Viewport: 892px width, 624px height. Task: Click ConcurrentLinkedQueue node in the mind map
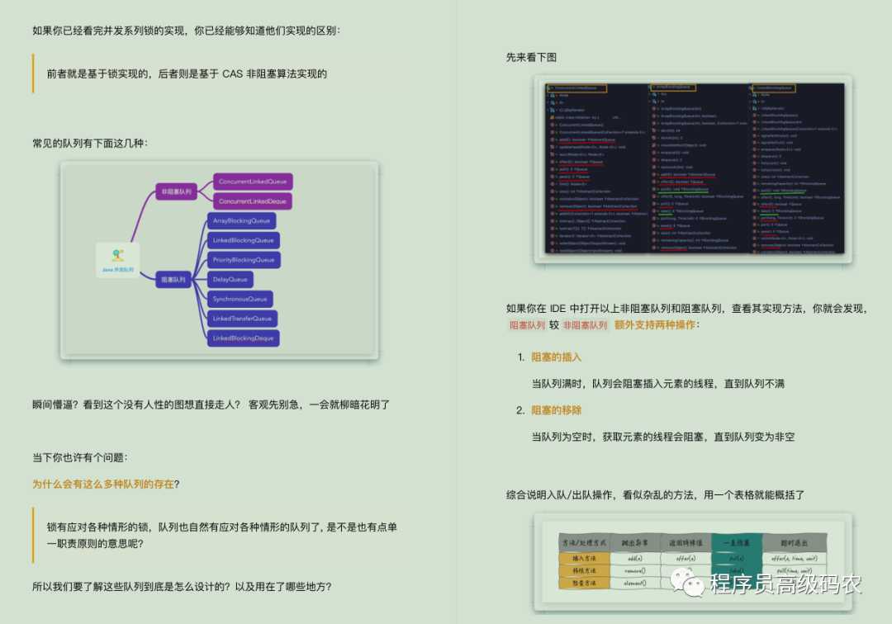tap(253, 182)
